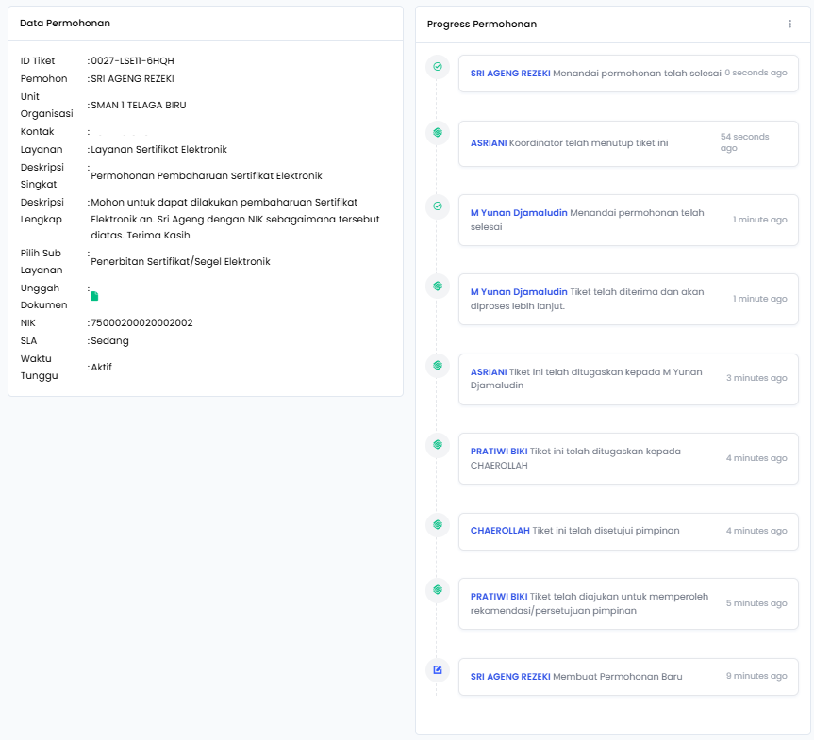Click the edit icon beside 'Membuat Permohonan Baru'
This screenshot has width=814, height=740.
tap(437, 670)
